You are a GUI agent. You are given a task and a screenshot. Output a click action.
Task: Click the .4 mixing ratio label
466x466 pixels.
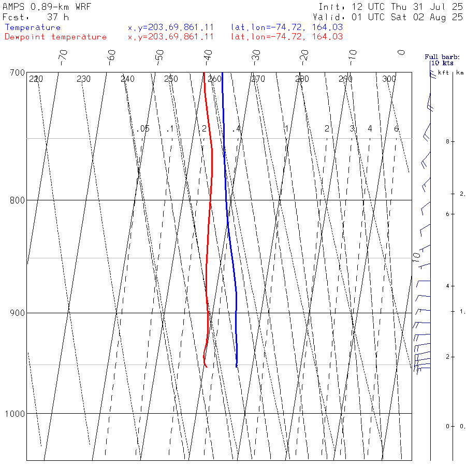(236, 129)
